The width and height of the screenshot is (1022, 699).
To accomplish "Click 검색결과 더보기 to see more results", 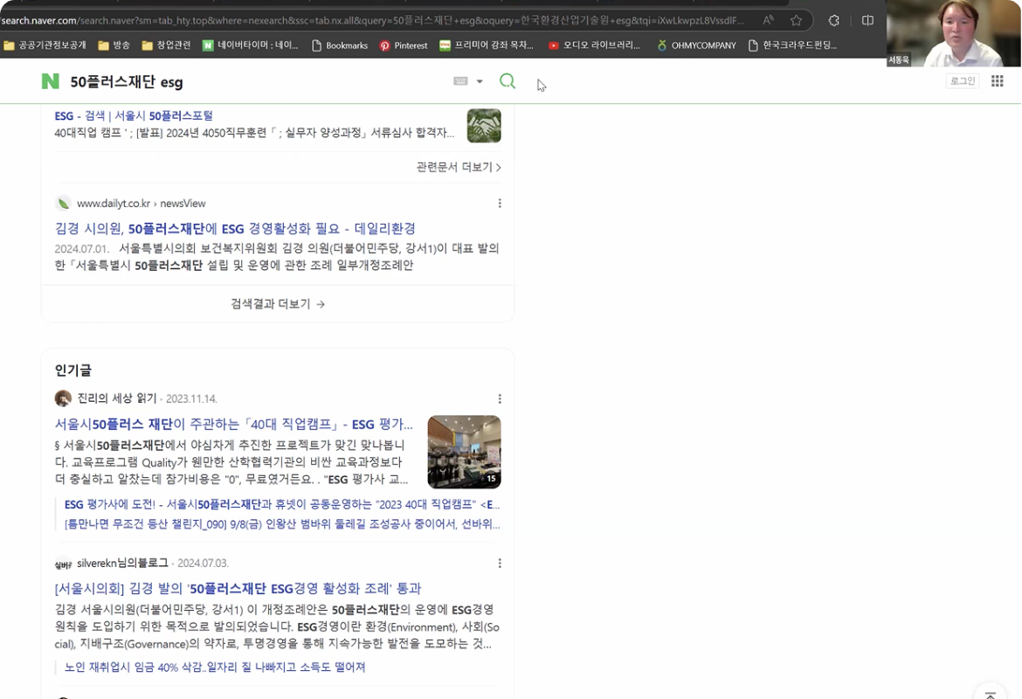I will pos(278,304).
